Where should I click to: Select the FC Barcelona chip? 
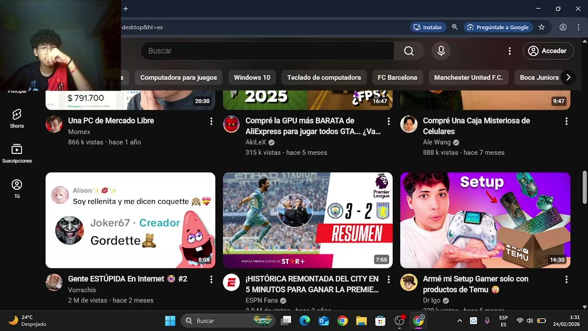(397, 78)
